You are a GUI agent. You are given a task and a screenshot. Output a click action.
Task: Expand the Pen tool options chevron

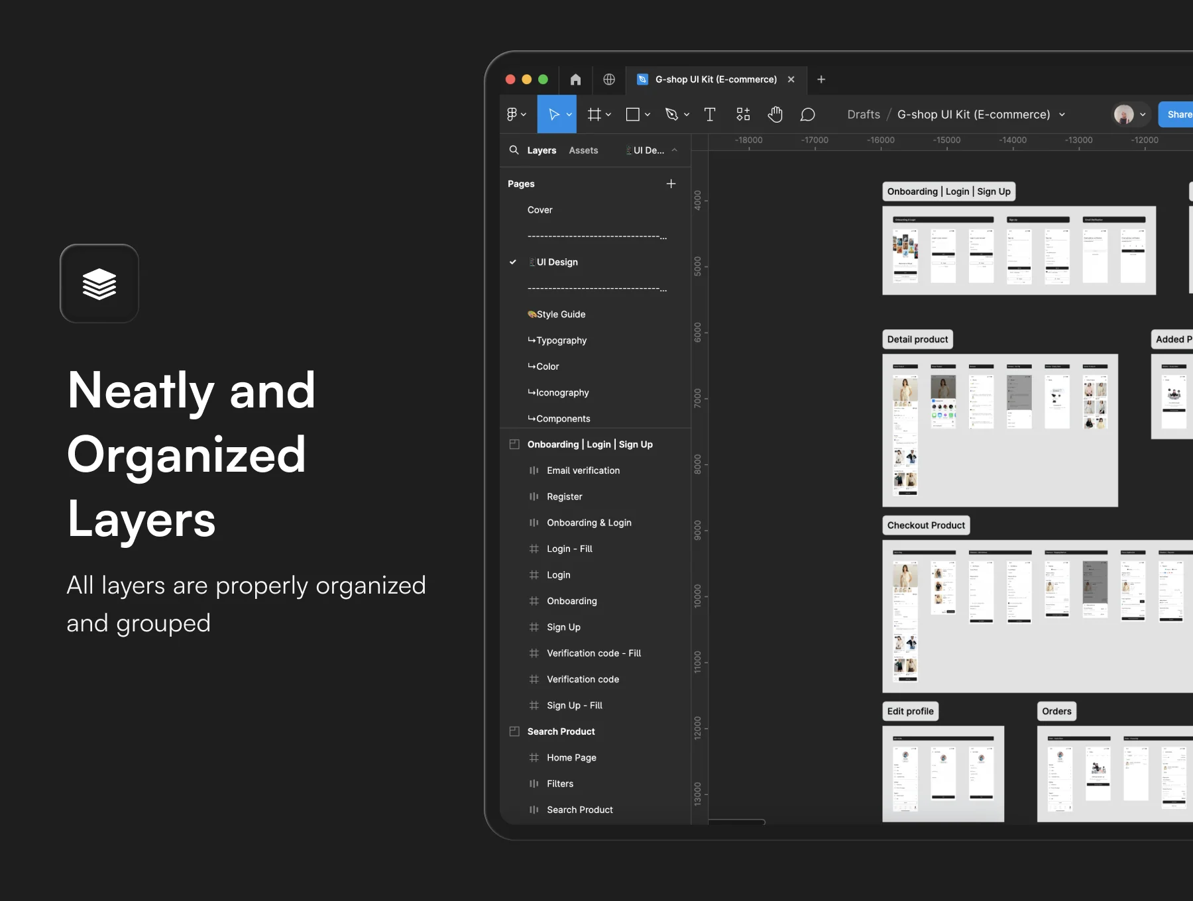pos(687,115)
